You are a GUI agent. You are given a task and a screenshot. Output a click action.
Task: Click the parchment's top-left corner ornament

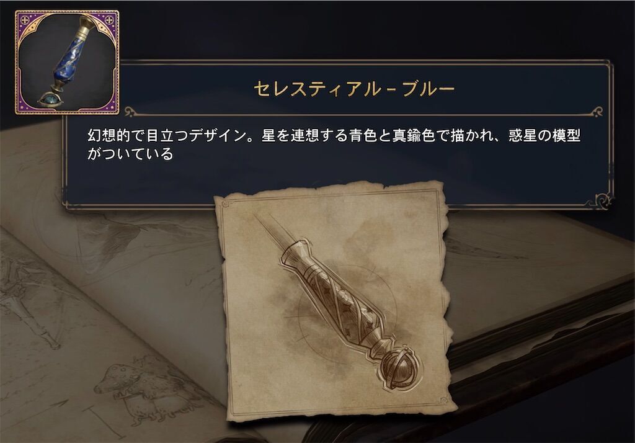(x=227, y=204)
